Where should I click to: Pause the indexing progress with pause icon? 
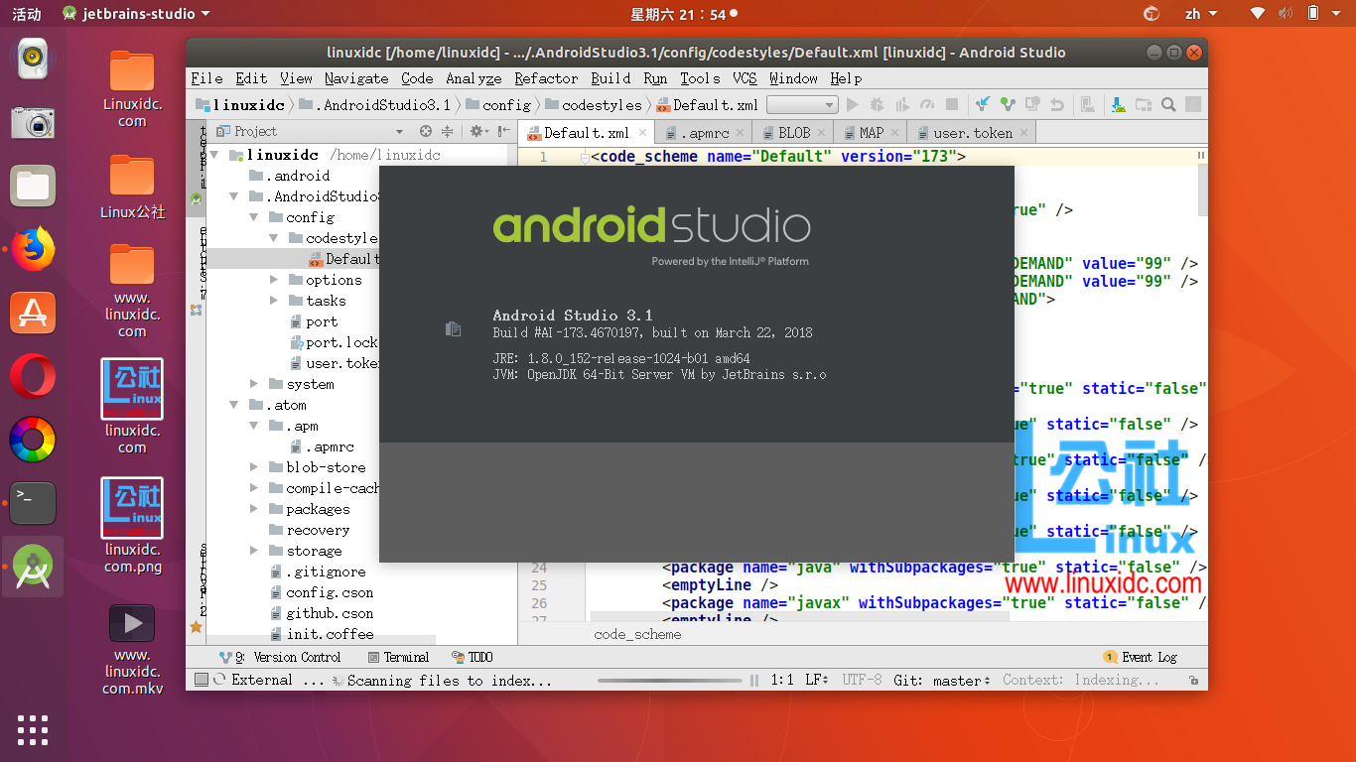(754, 681)
